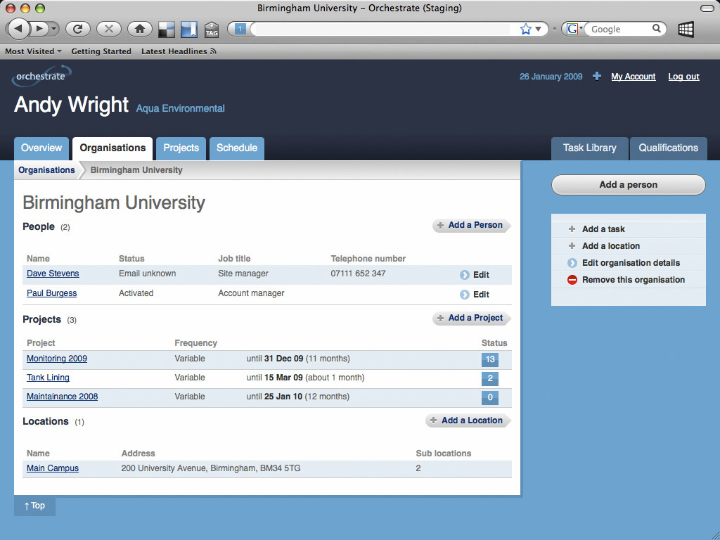The image size is (720, 540).
Task: Open the Main Campus location link
Action: click(53, 468)
